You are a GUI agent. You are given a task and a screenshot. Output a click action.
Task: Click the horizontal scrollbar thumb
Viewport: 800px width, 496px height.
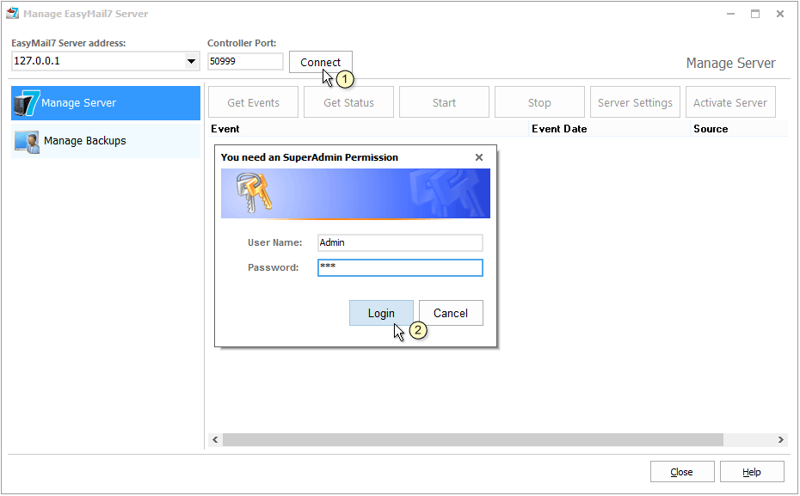click(x=473, y=439)
